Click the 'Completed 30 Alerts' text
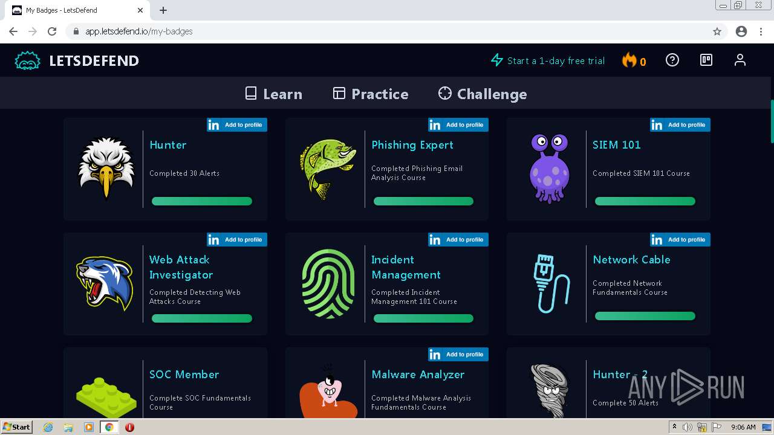The height and width of the screenshot is (435, 774). pos(184,173)
